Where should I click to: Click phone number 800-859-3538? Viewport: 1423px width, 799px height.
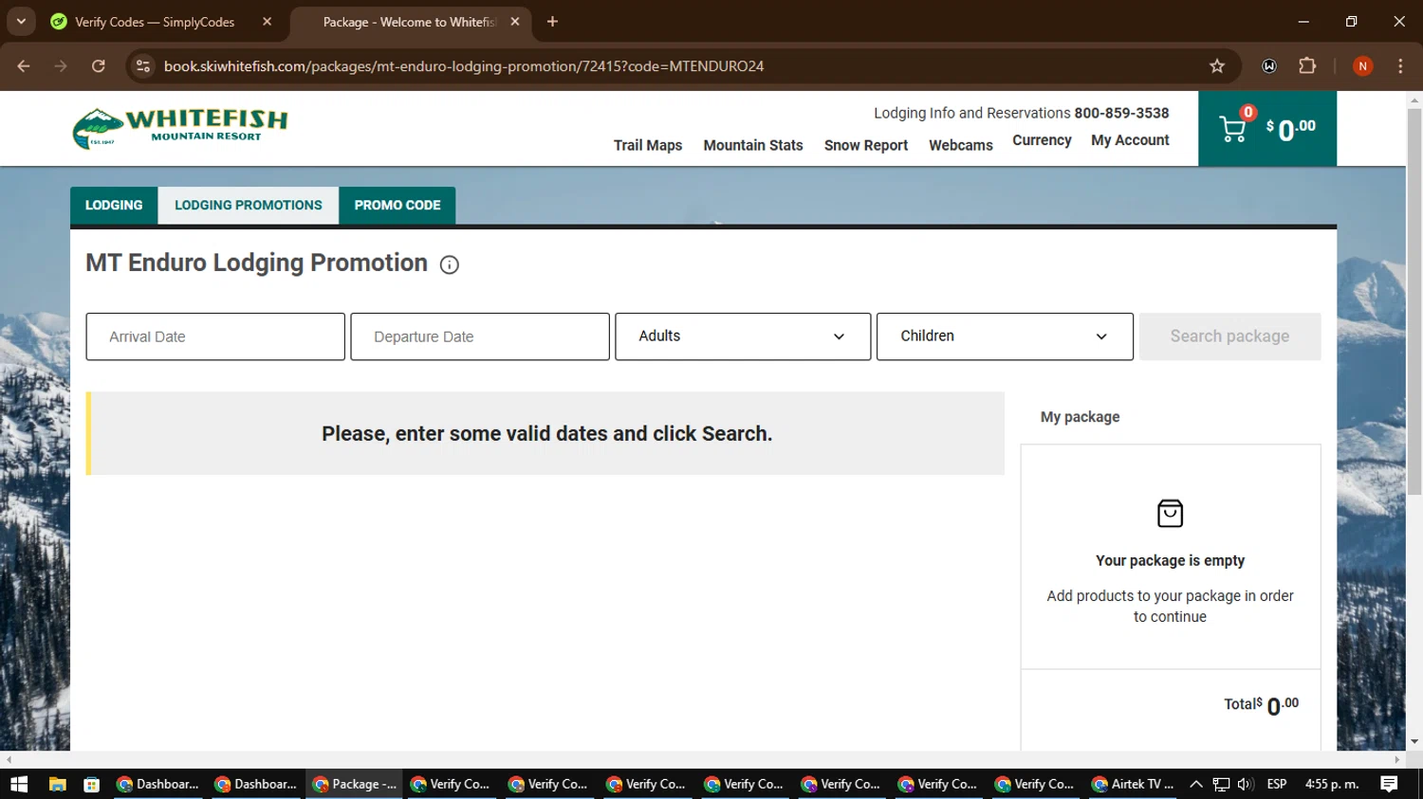(1121, 113)
